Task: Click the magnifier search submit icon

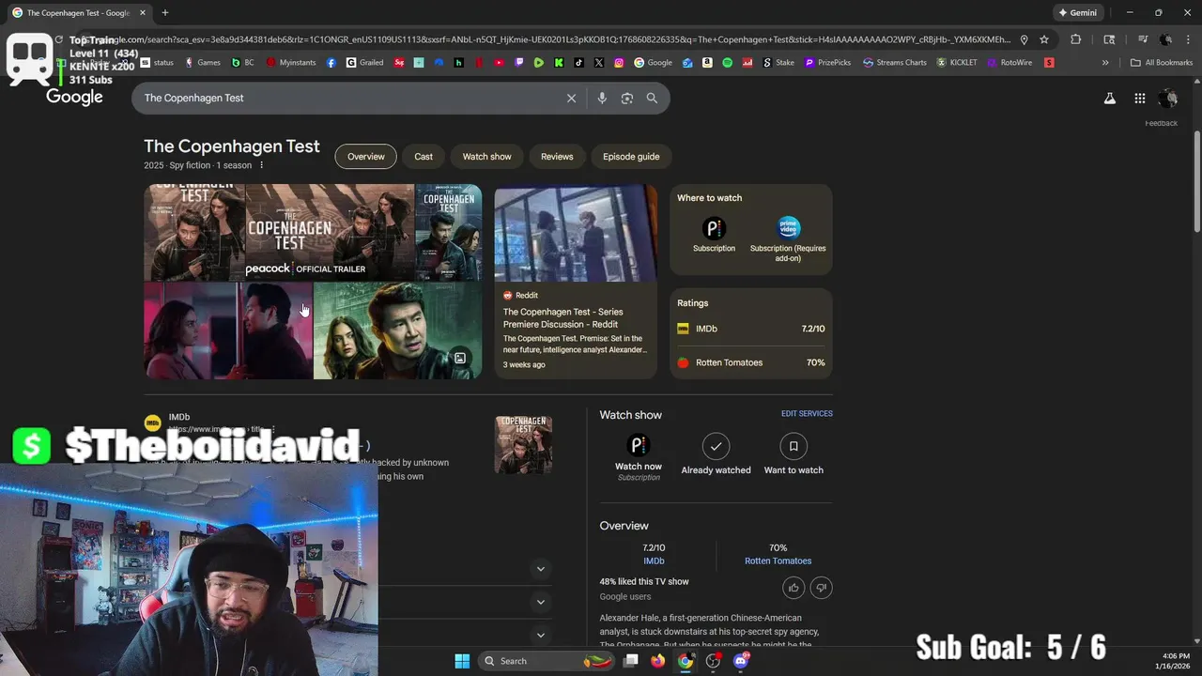Action: click(652, 98)
